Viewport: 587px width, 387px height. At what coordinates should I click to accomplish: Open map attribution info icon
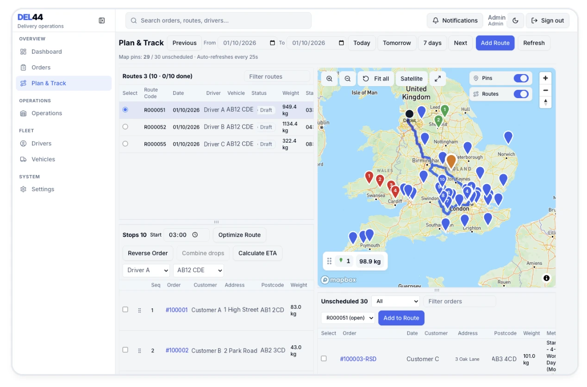pos(546,278)
